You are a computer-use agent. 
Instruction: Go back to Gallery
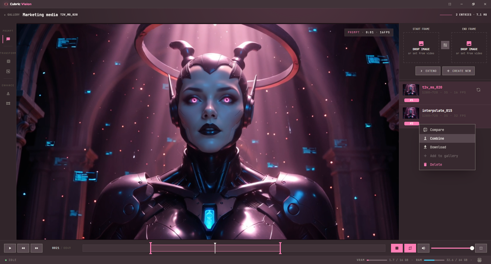coord(12,15)
